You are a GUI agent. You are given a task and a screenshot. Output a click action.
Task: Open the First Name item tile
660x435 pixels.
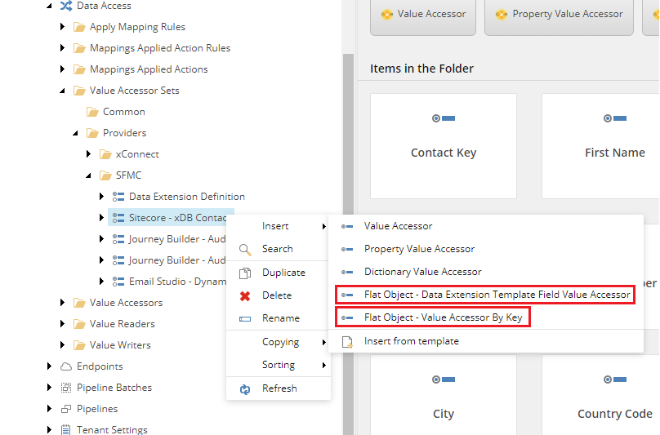[601, 146]
